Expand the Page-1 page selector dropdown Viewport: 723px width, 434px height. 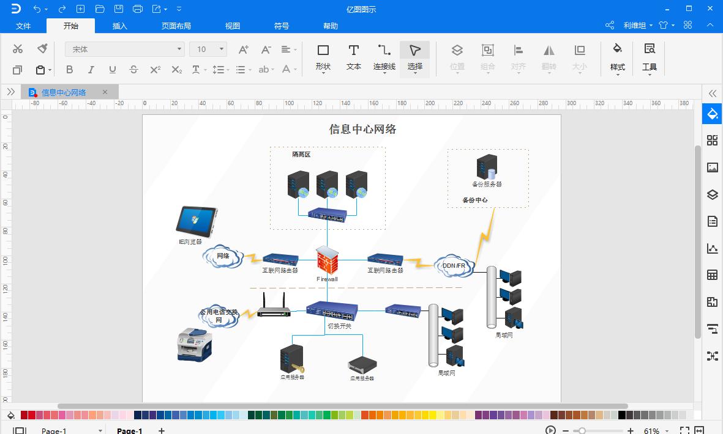[100, 430]
